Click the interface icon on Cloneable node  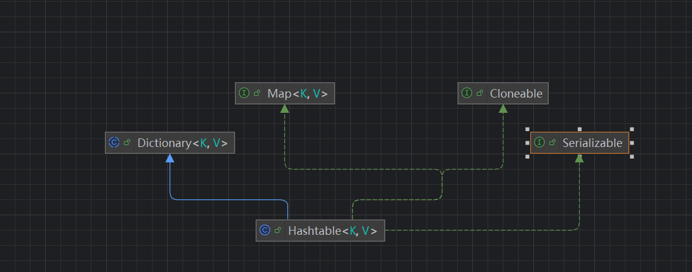[467, 93]
